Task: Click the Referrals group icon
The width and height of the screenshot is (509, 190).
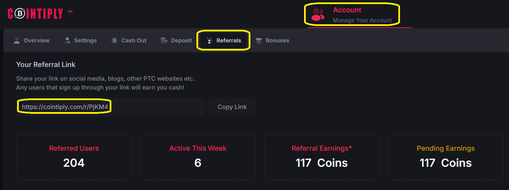Action: click(x=209, y=41)
